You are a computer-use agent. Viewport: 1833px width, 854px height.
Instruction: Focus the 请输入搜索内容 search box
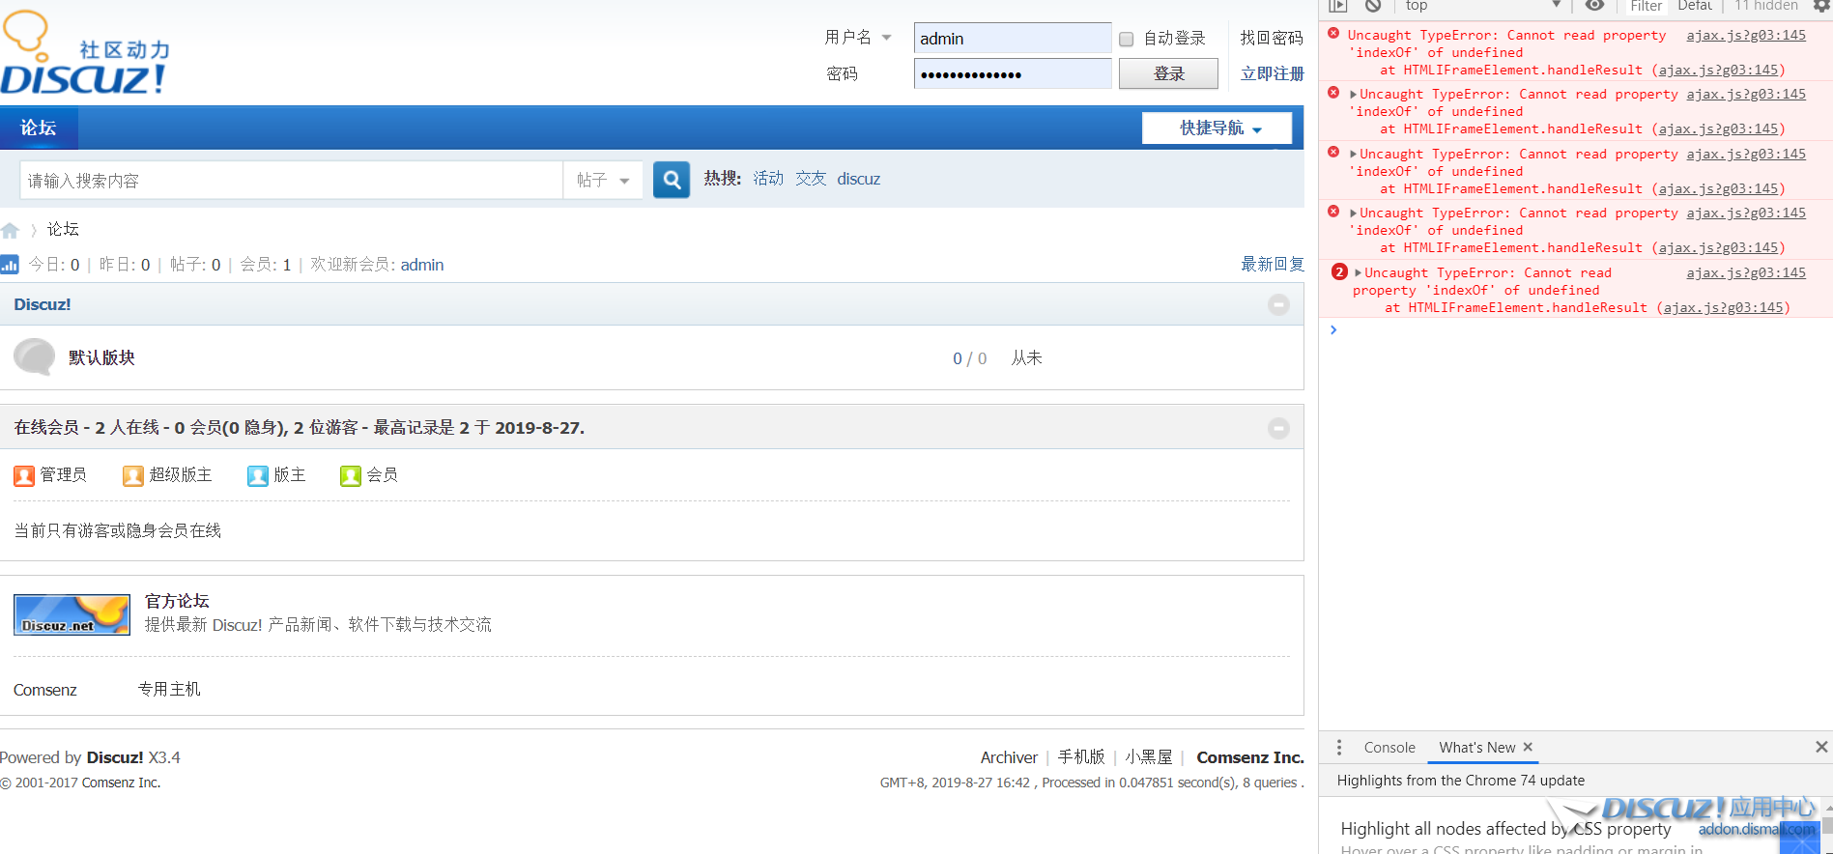292,181
